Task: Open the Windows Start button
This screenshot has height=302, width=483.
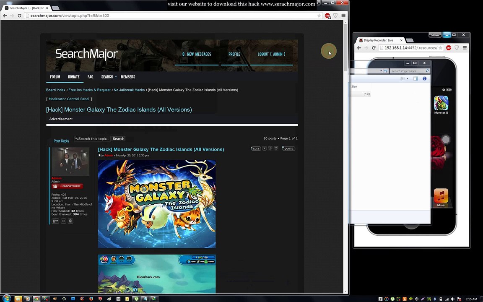Action: click(x=6, y=298)
